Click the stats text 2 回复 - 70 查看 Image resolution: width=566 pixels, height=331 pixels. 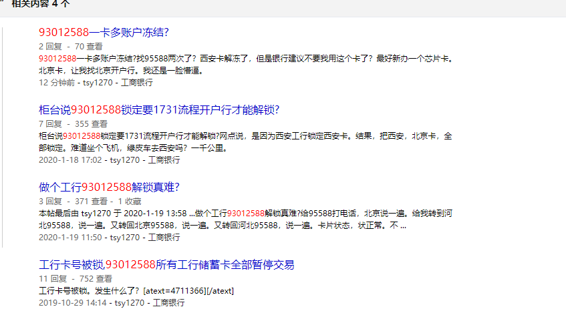[x=71, y=47]
